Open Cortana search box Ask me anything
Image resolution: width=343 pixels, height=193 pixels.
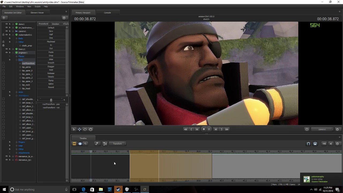39,190
